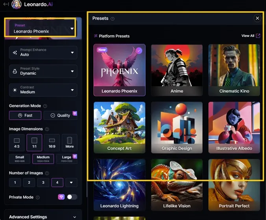Expand the Prompt Enhance Auto dropdown

(43, 52)
